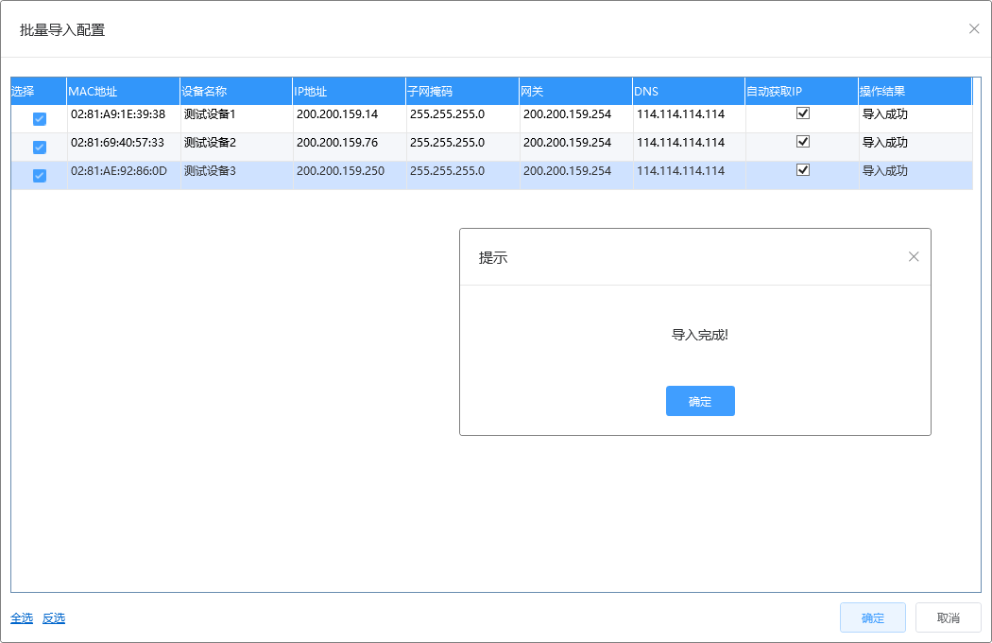Viewport: 992px width, 643px height.
Task: Toggle 自动获取IP checkbox for 测试设备3
Action: coord(803,170)
